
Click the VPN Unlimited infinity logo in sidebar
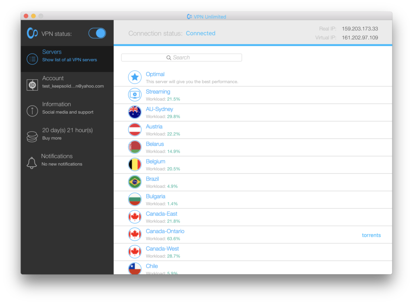32,33
